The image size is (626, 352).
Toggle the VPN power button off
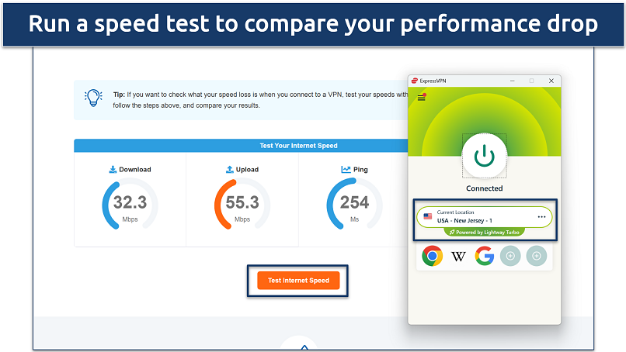pos(485,156)
